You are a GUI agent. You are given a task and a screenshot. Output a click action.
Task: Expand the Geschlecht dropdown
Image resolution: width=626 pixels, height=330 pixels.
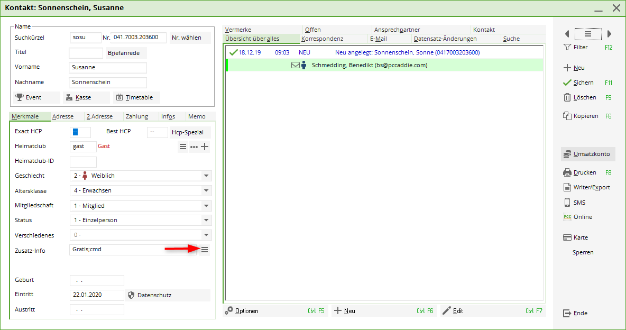(x=206, y=176)
